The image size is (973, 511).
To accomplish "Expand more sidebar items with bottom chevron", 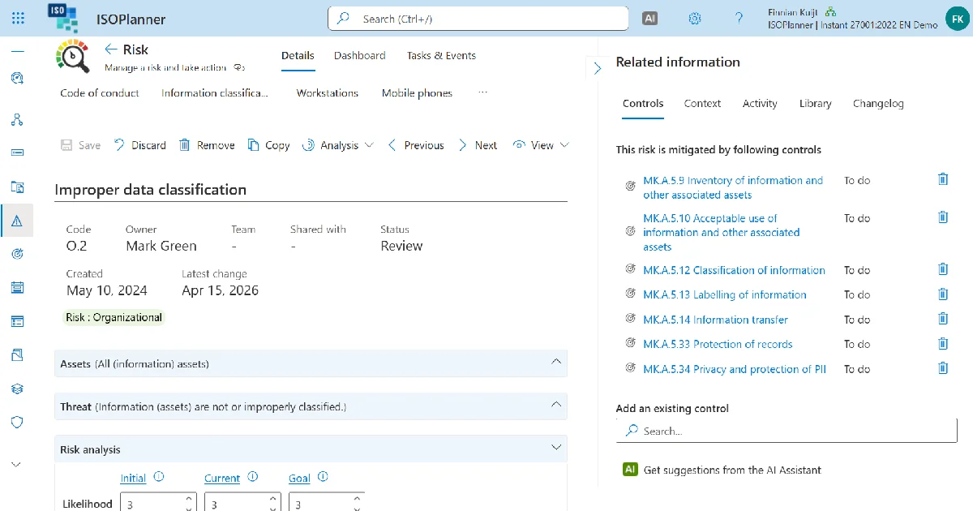I will (x=17, y=465).
